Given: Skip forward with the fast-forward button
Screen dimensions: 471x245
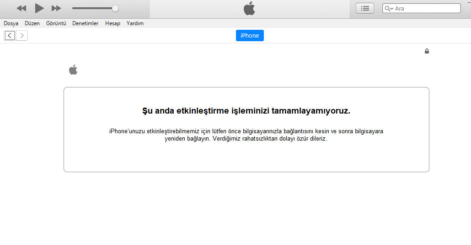Looking at the screenshot, I should tap(56, 8).
